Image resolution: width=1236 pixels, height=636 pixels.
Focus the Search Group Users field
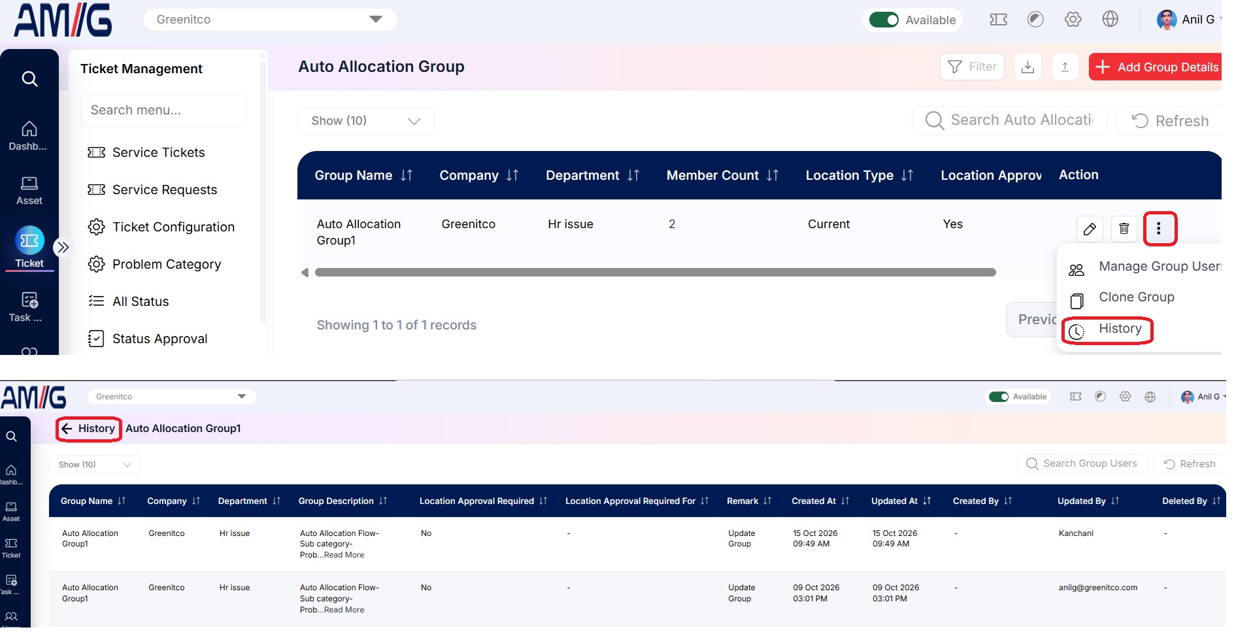(x=1082, y=464)
